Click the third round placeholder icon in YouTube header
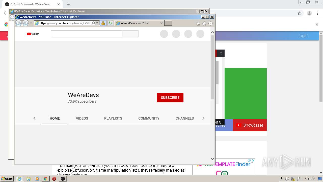 188,34
